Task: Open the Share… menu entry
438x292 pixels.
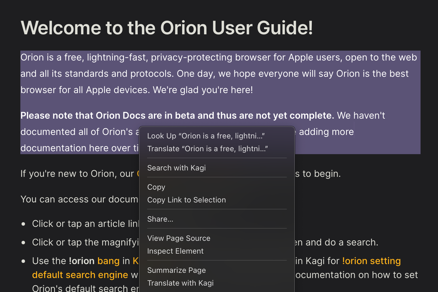Action: [x=160, y=219]
